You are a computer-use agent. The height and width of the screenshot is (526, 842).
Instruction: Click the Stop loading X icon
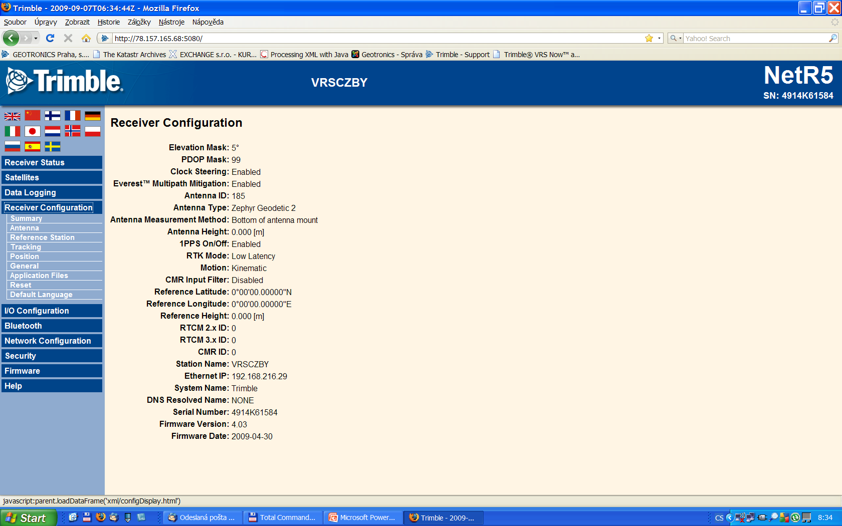tap(68, 38)
